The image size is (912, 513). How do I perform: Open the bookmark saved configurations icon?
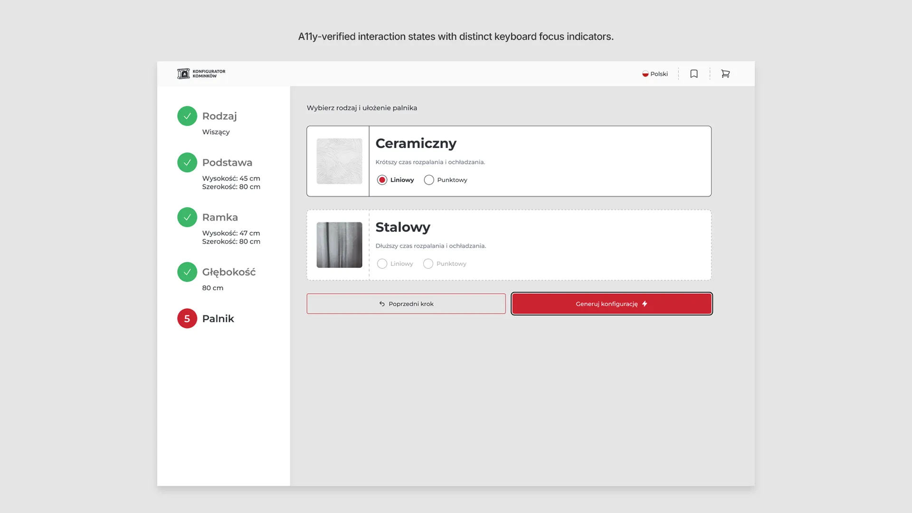click(694, 74)
